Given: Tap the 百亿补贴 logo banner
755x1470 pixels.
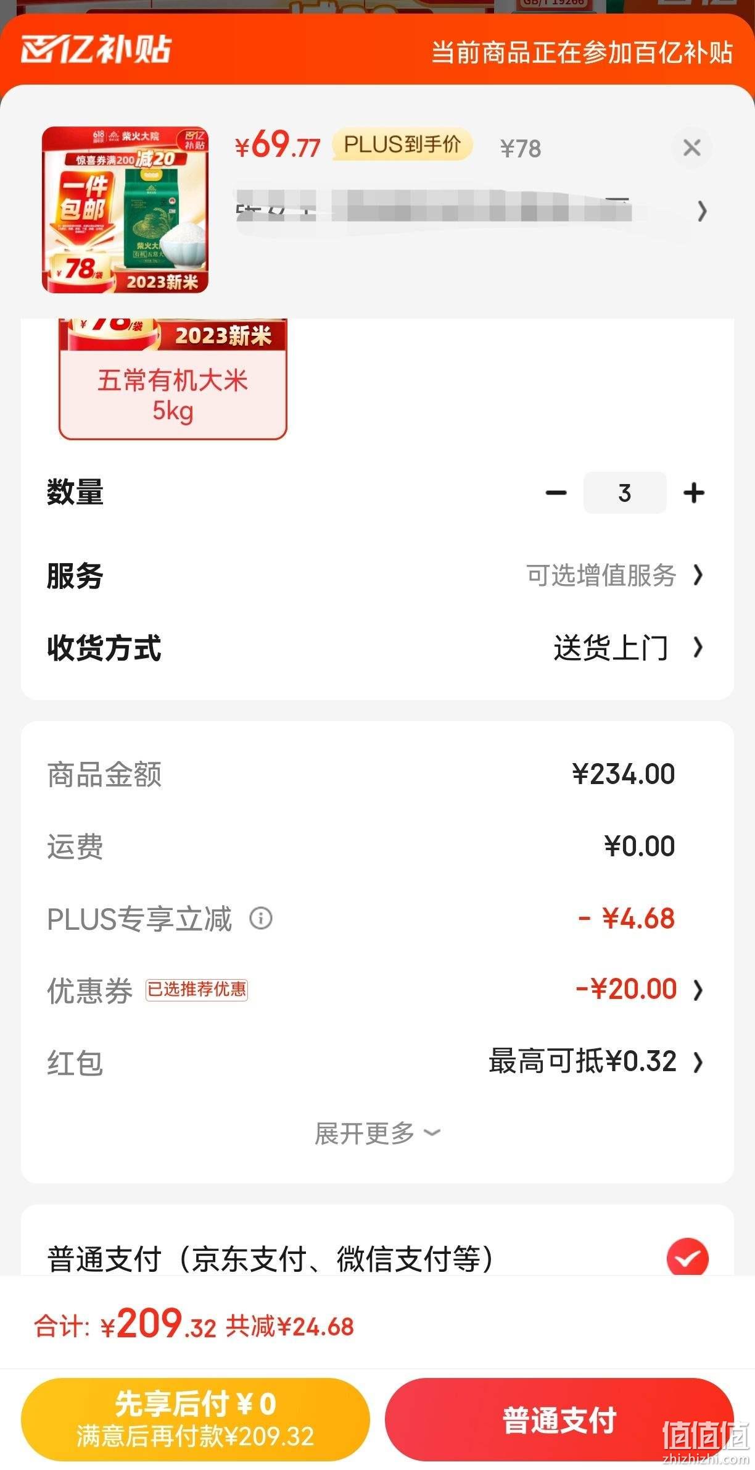Looking at the screenshot, I should 96,49.
